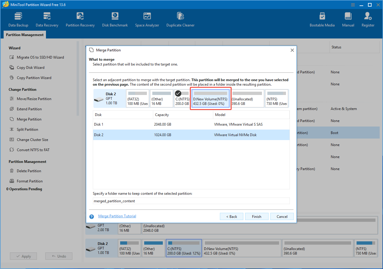Select D:New Volume(NTFS) partition in dialog
The width and height of the screenshot is (383, 269).
point(211,99)
